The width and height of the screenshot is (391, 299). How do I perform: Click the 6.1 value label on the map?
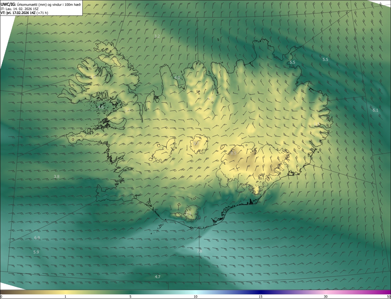pyautogui.click(x=375, y=110)
